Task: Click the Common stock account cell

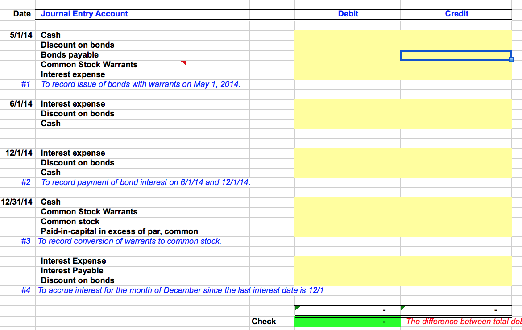Action: (70, 222)
